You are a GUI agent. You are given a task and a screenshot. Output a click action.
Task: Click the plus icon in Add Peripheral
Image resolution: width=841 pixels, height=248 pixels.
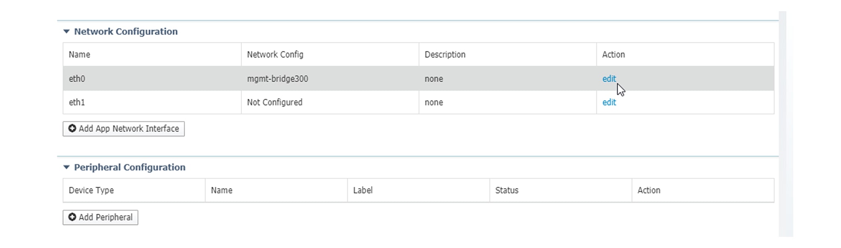click(72, 217)
